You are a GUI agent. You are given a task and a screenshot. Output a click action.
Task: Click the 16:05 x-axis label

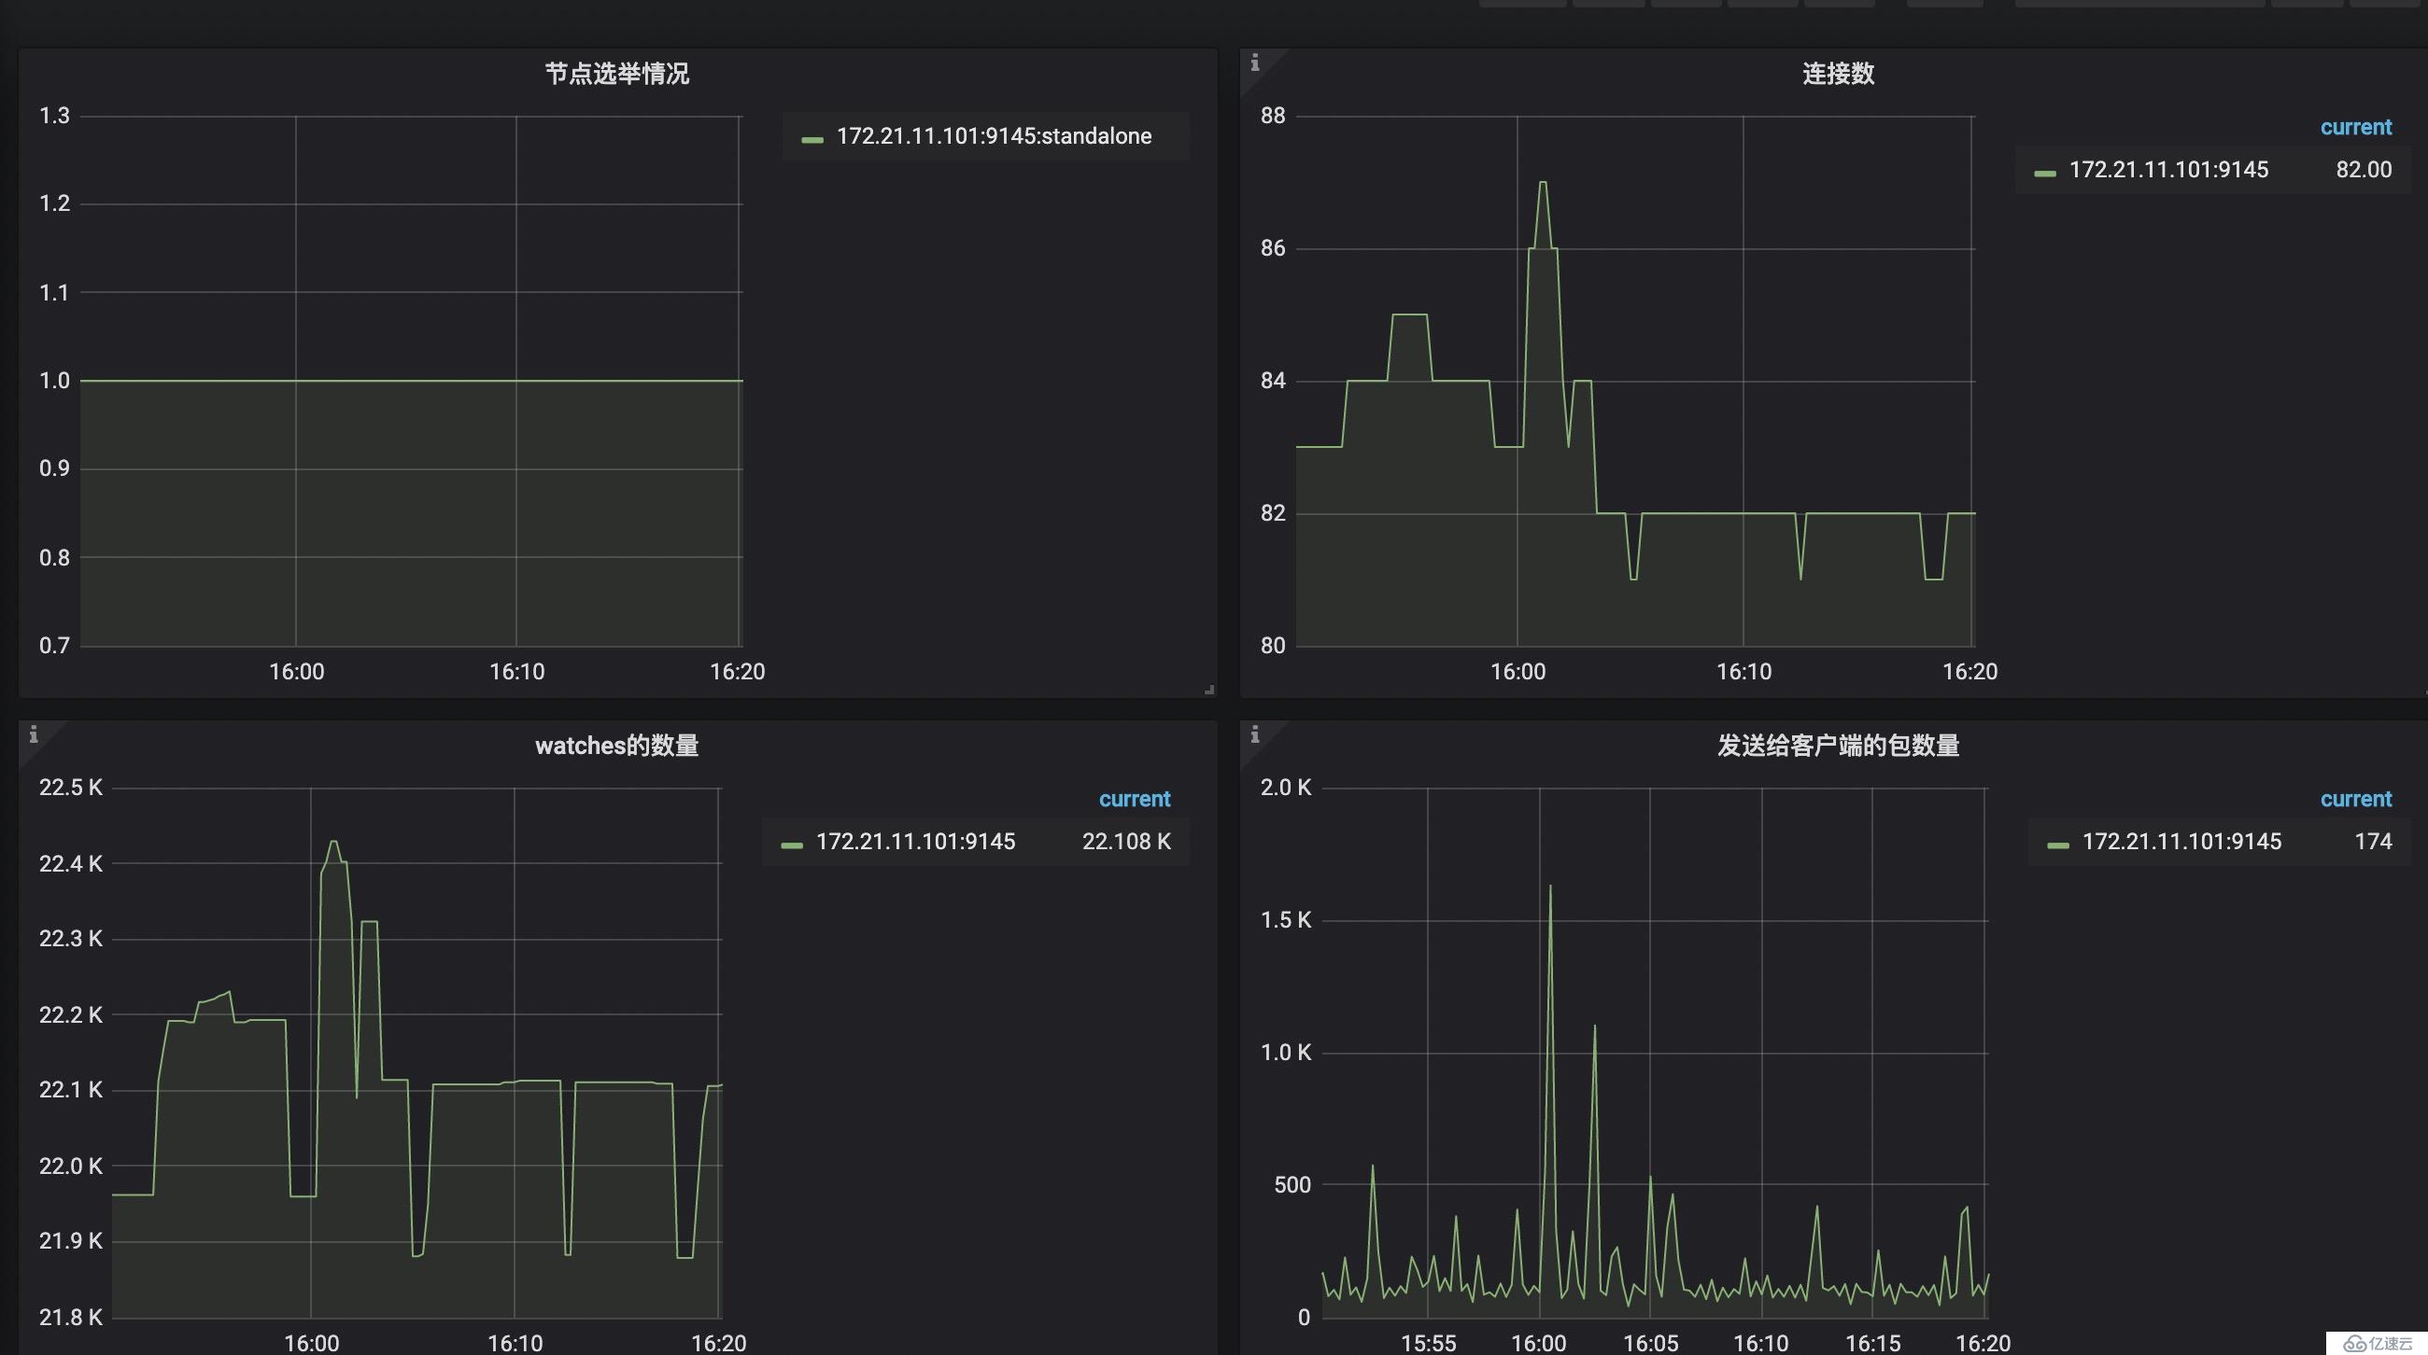click(x=1650, y=1343)
